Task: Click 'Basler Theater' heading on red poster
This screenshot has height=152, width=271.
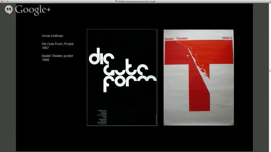Action: [176, 38]
